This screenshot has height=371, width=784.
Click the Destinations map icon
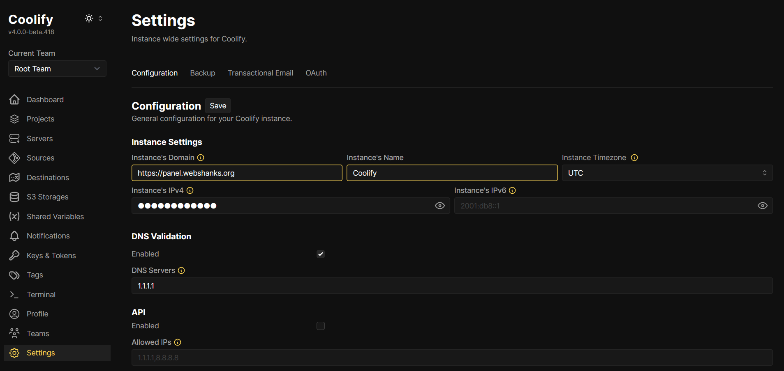pyautogui.click(x=14, y=177)
